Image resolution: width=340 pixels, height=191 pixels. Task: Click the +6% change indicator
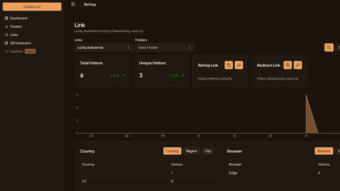(115, 75)
